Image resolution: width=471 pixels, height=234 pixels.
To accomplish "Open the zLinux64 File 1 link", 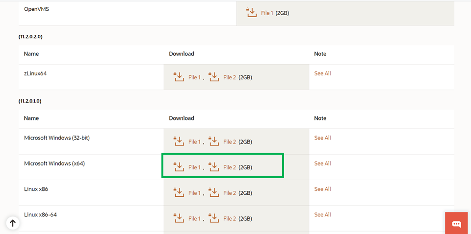I will 194,77.
